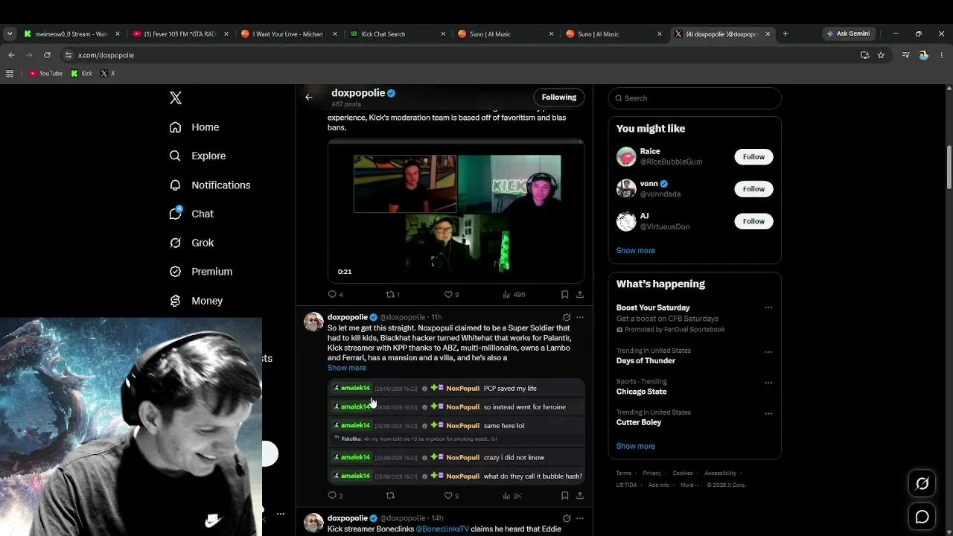View analytics of the video tweet

(514, 294)
